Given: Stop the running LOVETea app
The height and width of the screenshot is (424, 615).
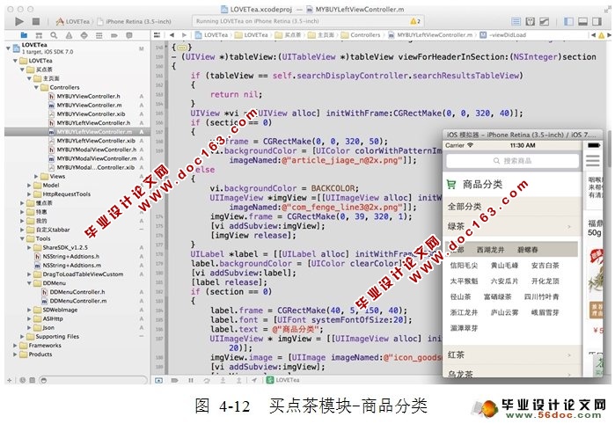Looking at the screenshot, I should point(36,21).
